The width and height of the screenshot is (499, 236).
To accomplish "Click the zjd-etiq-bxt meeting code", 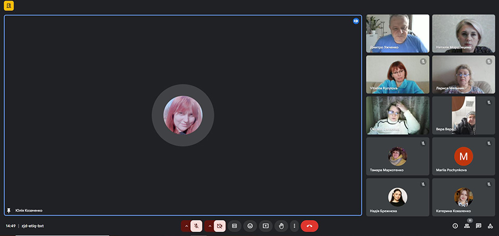I will (x=33, y=225).
